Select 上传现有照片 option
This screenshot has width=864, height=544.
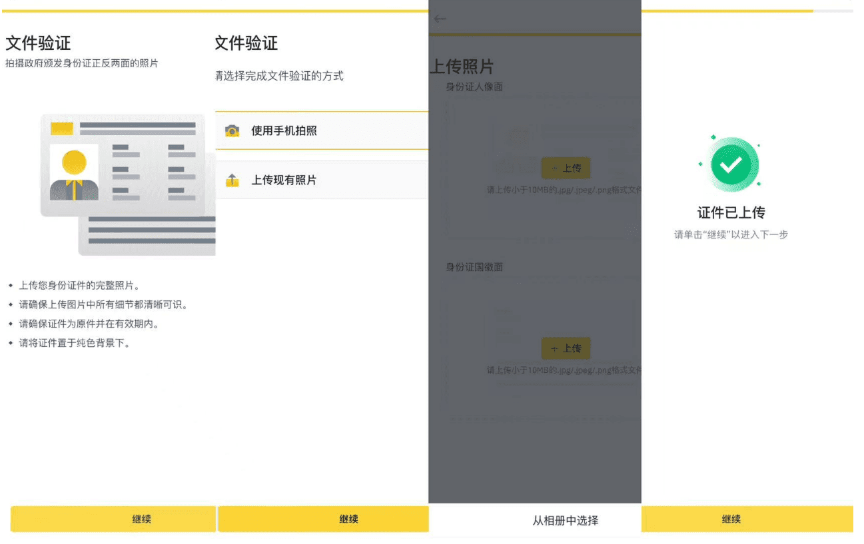coord(322,180)
